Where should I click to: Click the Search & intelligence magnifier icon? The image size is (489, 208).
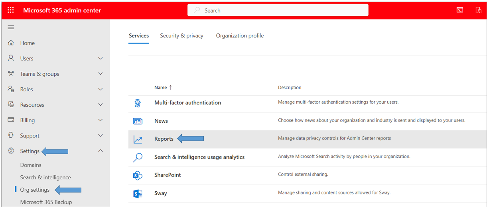tap(138, 157)
